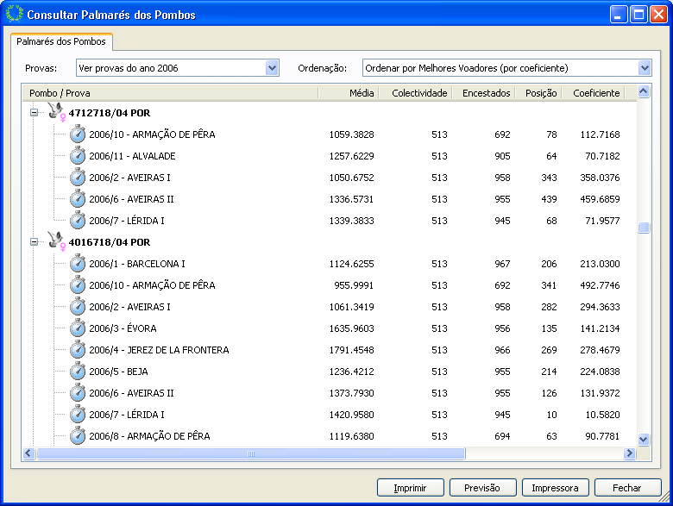Click the Impressora button

coord(555,488)
